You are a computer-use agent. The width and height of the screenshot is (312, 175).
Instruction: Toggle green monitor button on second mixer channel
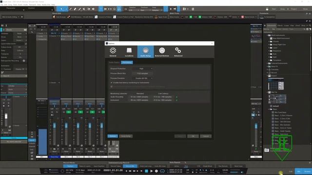pyautogui.click(x=69, y=112)
